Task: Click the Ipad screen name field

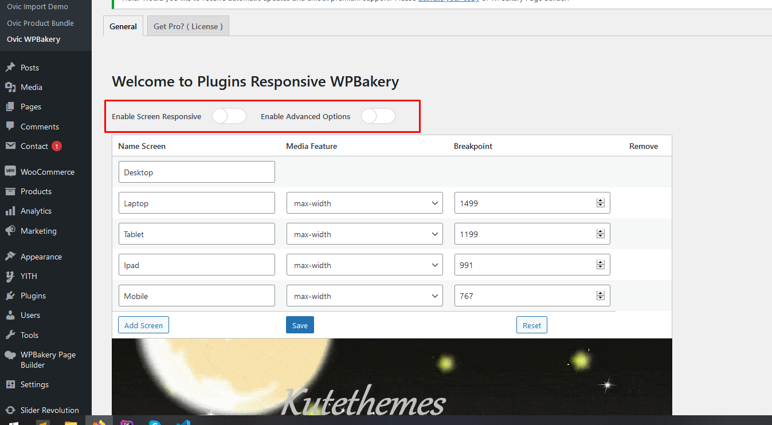Action: (197, 265)
